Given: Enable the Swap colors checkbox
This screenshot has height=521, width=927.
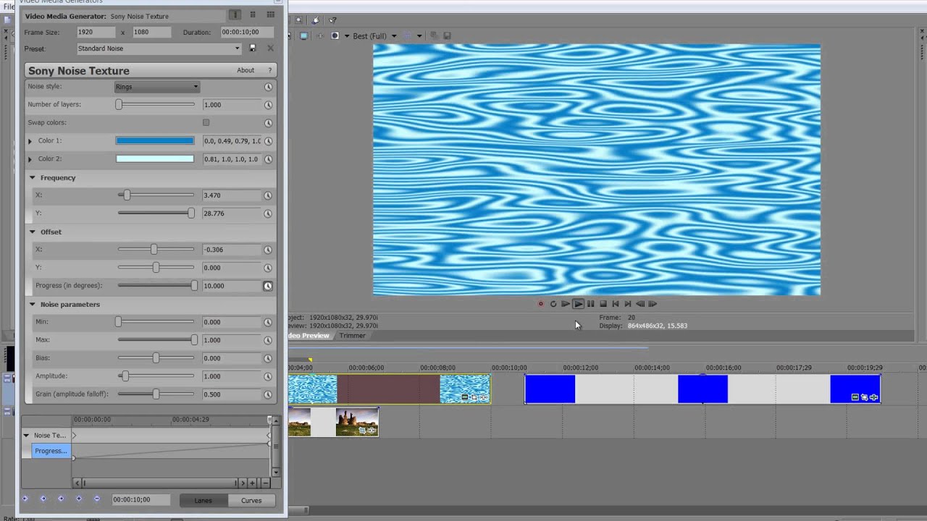Looking at the screenshot, I should click(x=206, y=123).
